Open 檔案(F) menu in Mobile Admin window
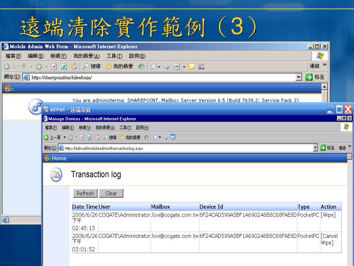 click(x=13, y=56)
